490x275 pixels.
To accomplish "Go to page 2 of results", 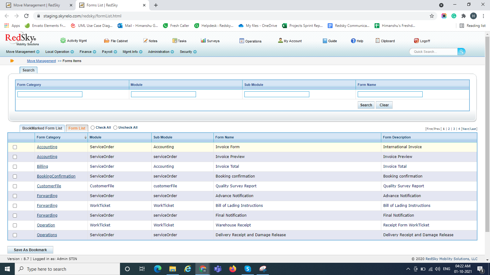I will 449,129.
